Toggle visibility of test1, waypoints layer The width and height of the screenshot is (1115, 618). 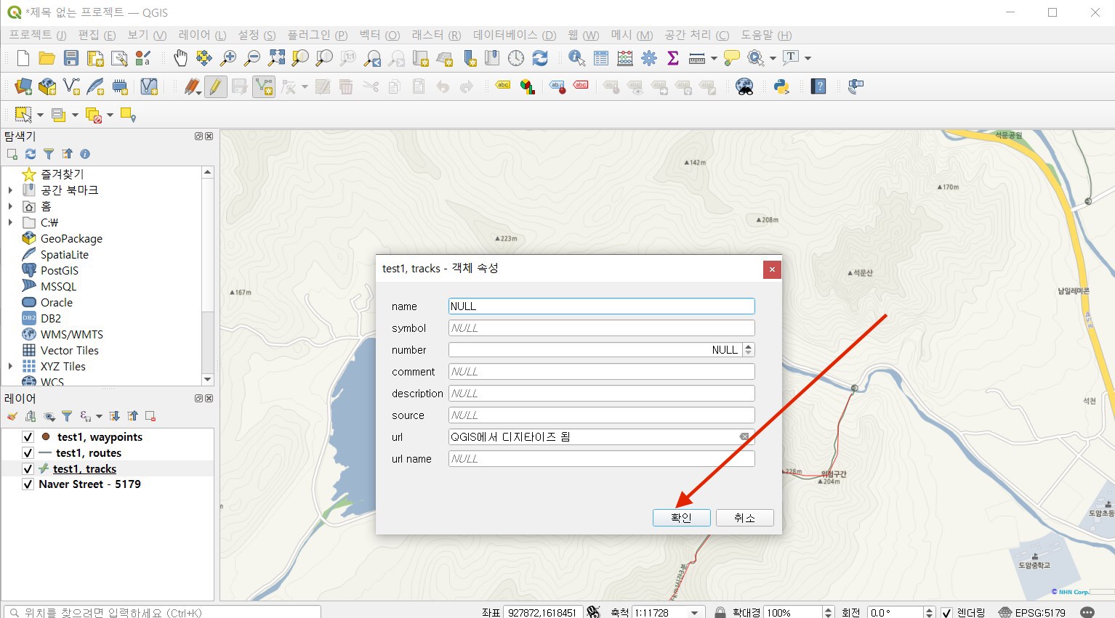(x=28, y=437)
